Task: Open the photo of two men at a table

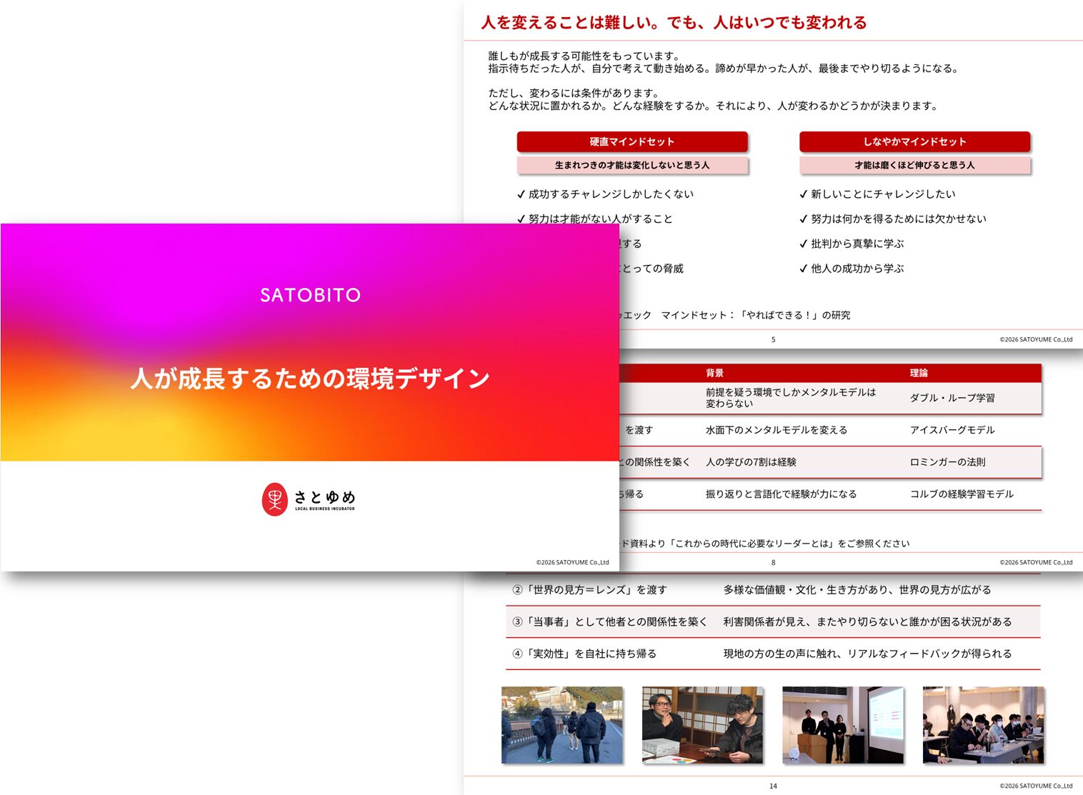Action: pos(702,725)
